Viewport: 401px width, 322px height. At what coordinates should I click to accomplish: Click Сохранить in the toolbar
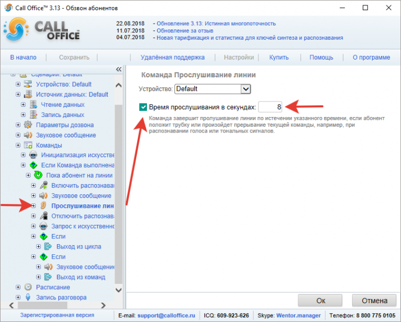[x=74, y=57]
